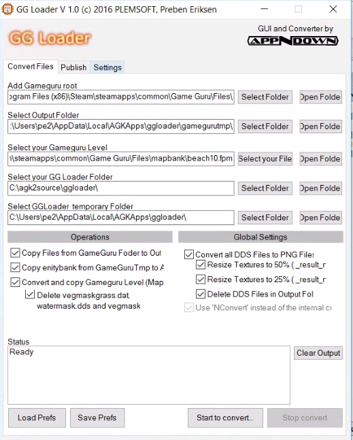Uncheck Copy entitybank from GameGuruTmp option
The width and height of the screenshot is (353, 440).
click(15, 267)
